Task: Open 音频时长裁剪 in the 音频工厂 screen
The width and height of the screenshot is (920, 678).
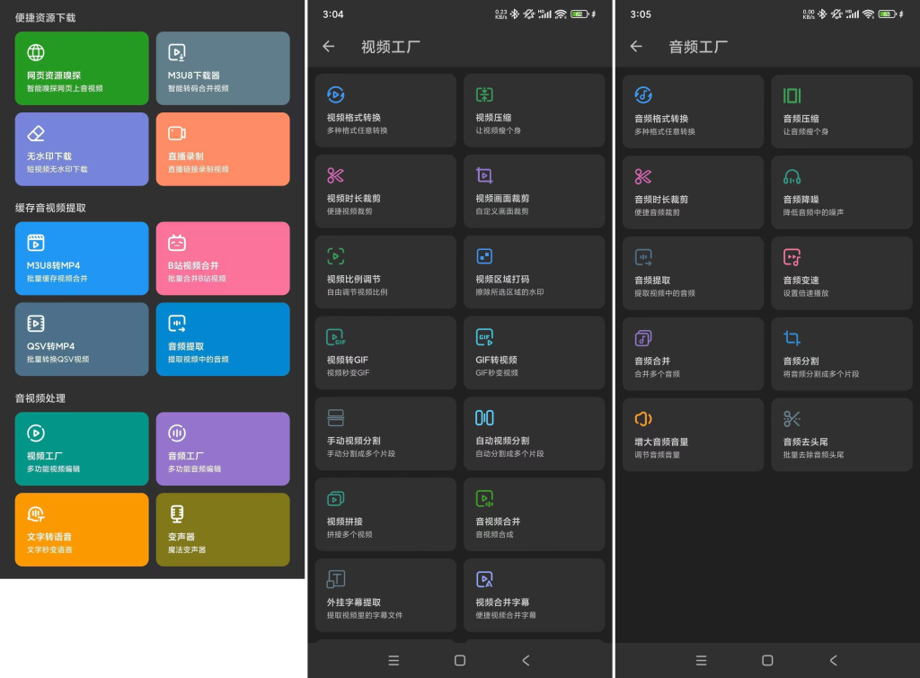Action: tap(693, 192)
